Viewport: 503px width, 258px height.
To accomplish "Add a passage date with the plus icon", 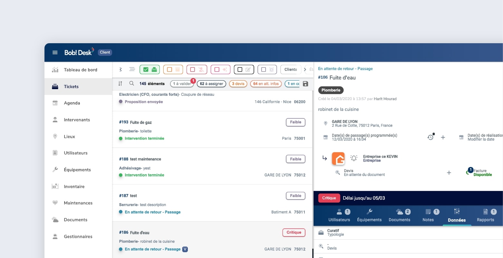I will point(443,137).
